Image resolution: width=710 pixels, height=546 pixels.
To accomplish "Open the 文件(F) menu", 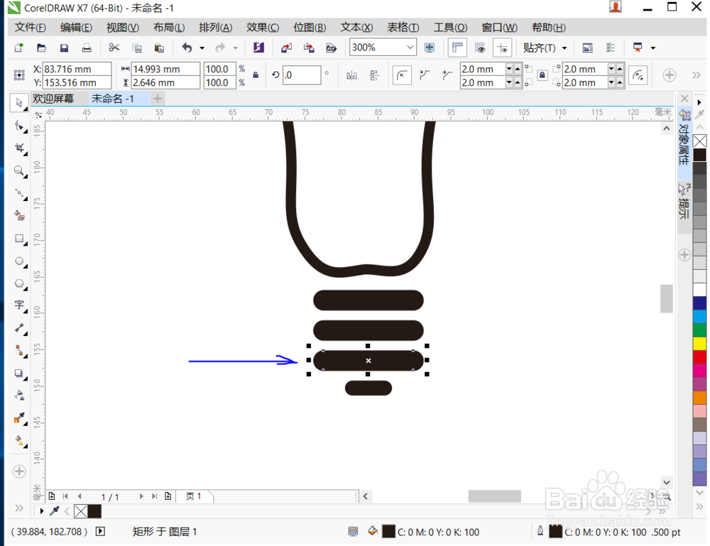I will (x=31, y=28).
